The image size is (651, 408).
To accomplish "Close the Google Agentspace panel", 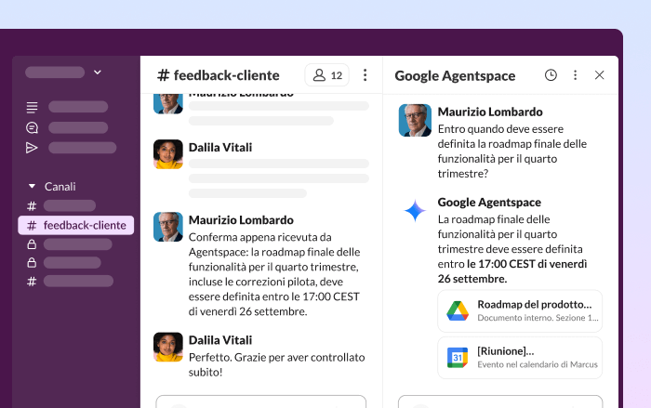I will pos(599,75).
